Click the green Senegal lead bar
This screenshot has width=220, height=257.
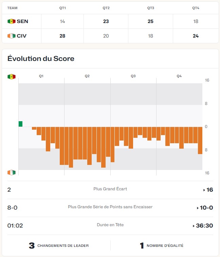pos(20,124)
